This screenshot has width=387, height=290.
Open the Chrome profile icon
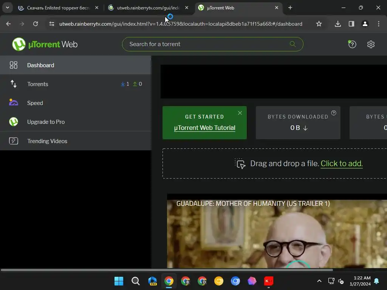tap(365, 24)
